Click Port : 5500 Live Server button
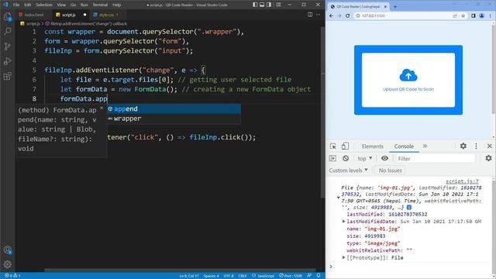 [x=291, y=276]
